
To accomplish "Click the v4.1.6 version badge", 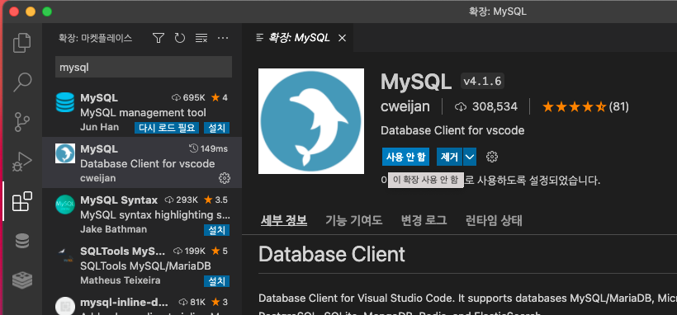I will [482, 81].
